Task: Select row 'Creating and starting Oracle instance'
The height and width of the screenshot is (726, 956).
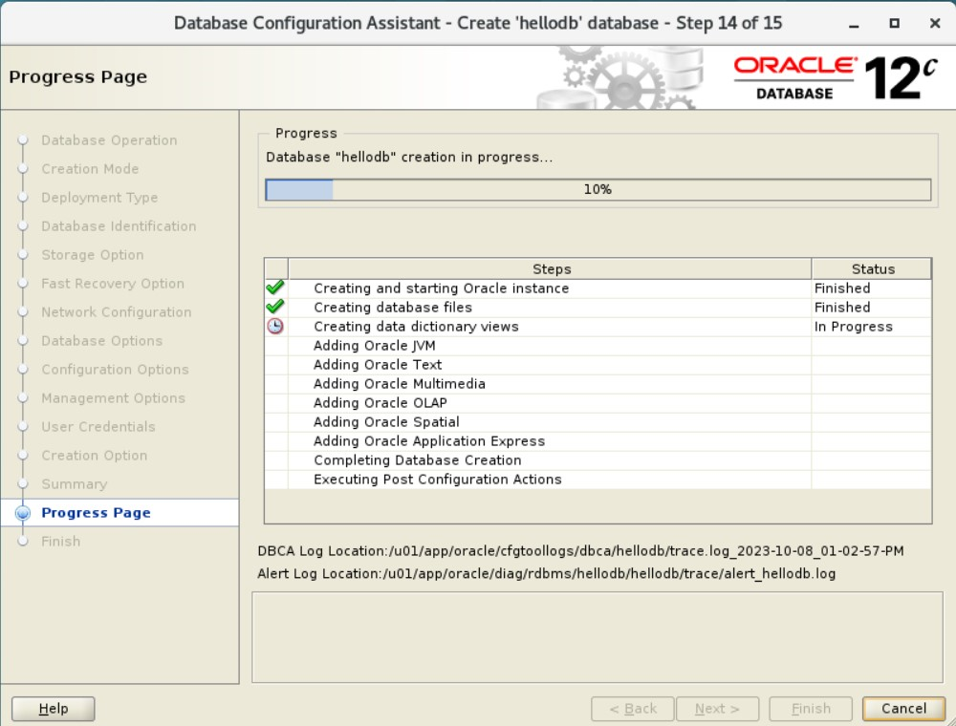Action: tap(597, 288)
